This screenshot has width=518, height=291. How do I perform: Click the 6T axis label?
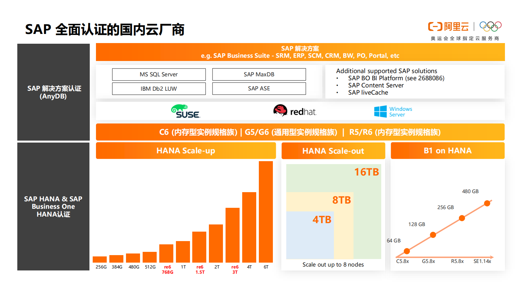coord(266,267)
